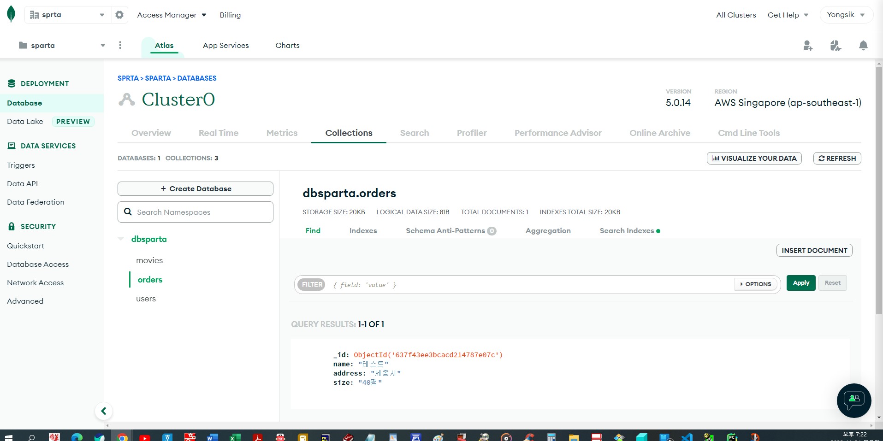The width and height of the screenshot is (883, 441).
Task: Open File Explorer from the taskbar
Action: tap(574, 437)
